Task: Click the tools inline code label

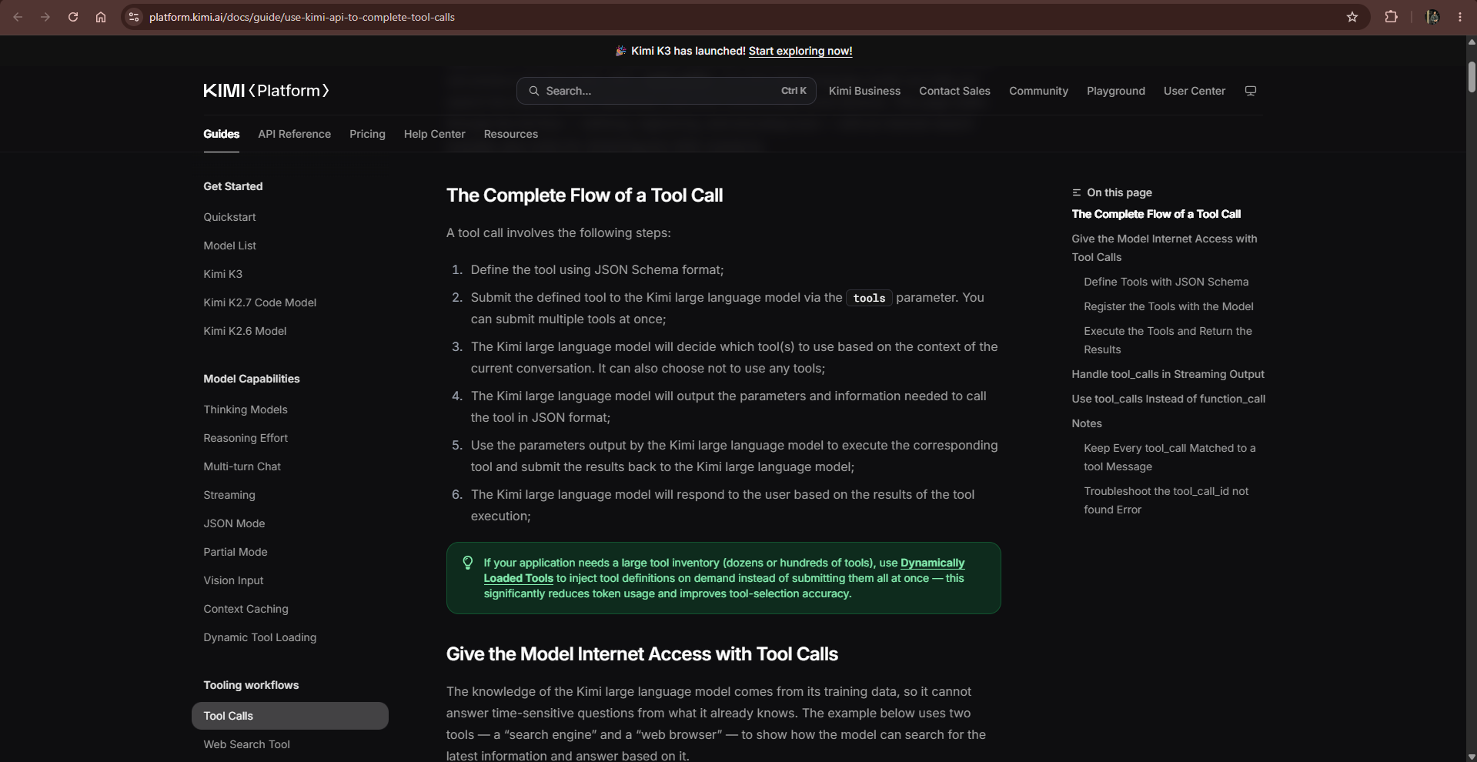Action: 869,298
